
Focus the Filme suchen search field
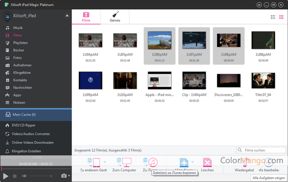[261, 150]
